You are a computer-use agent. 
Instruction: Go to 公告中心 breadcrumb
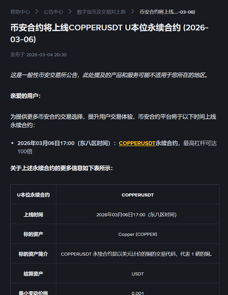(x=53, y=12)
